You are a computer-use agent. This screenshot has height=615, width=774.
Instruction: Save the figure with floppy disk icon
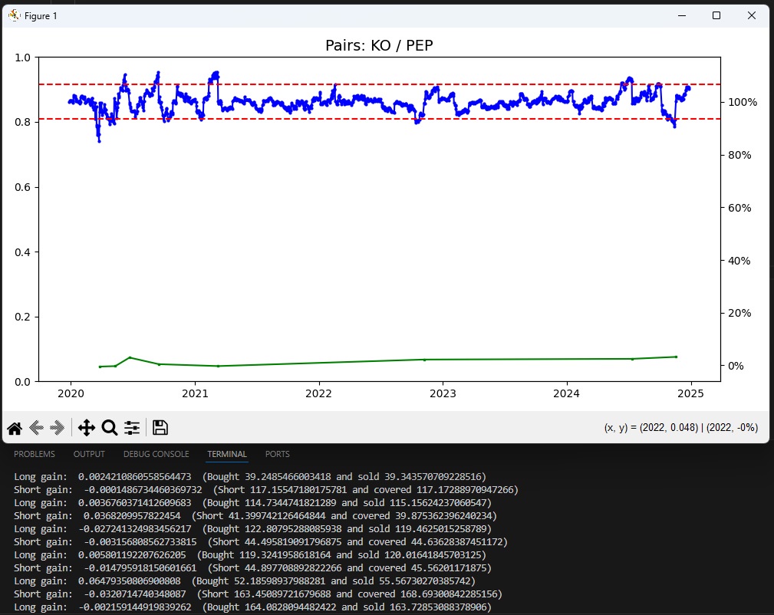(x=160, y=427)
